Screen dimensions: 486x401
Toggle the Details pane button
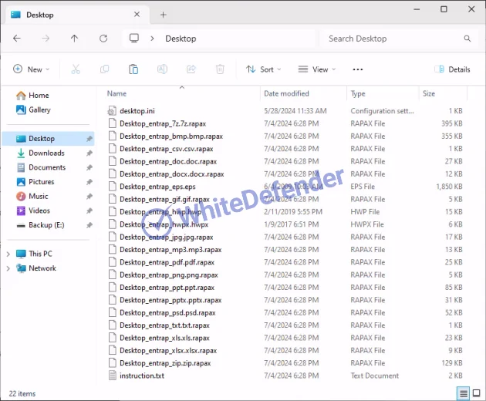453,69
